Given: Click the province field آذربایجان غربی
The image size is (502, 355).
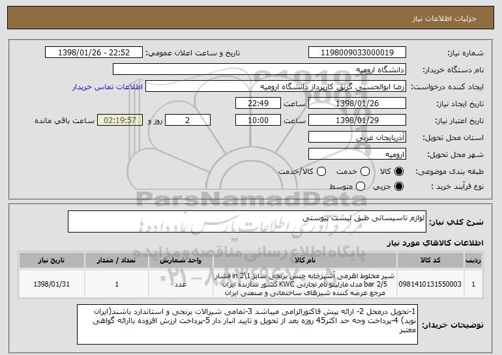Looking at the screenshot, I should [x=357, y=137].
